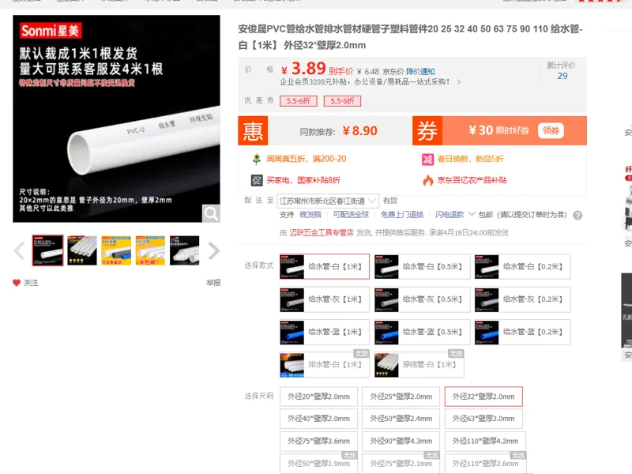
Task: Click the magnifier icon on product image
Action: (x=211, y=213)
